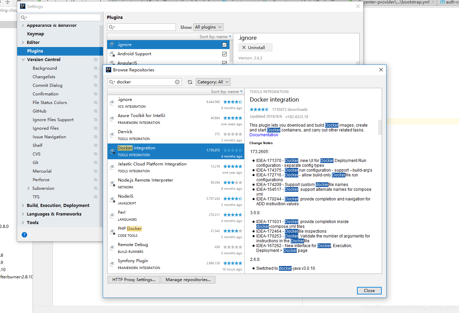Expand the Tools settings node

23,223
